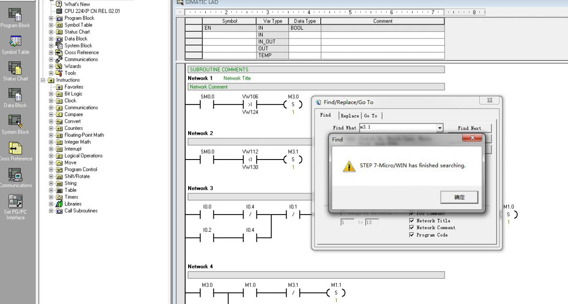Close the Find/Replace/Go To dialog

pyautogui.click(x=489, y=101)
